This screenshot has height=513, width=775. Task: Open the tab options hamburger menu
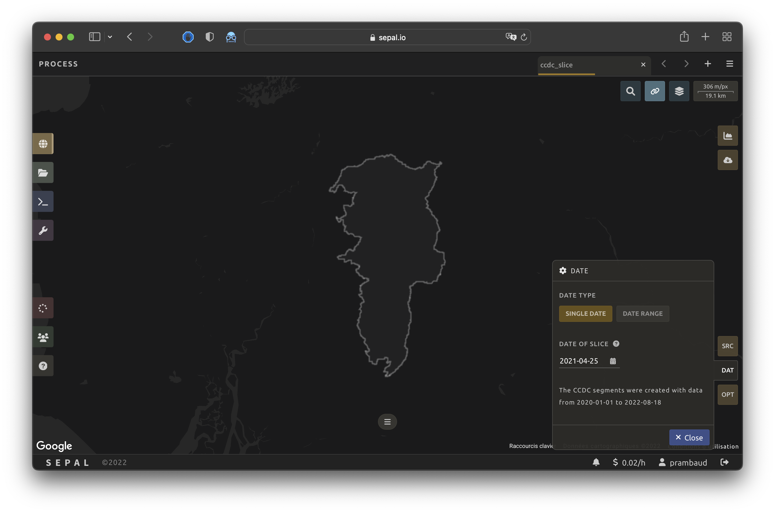point(730,64)
